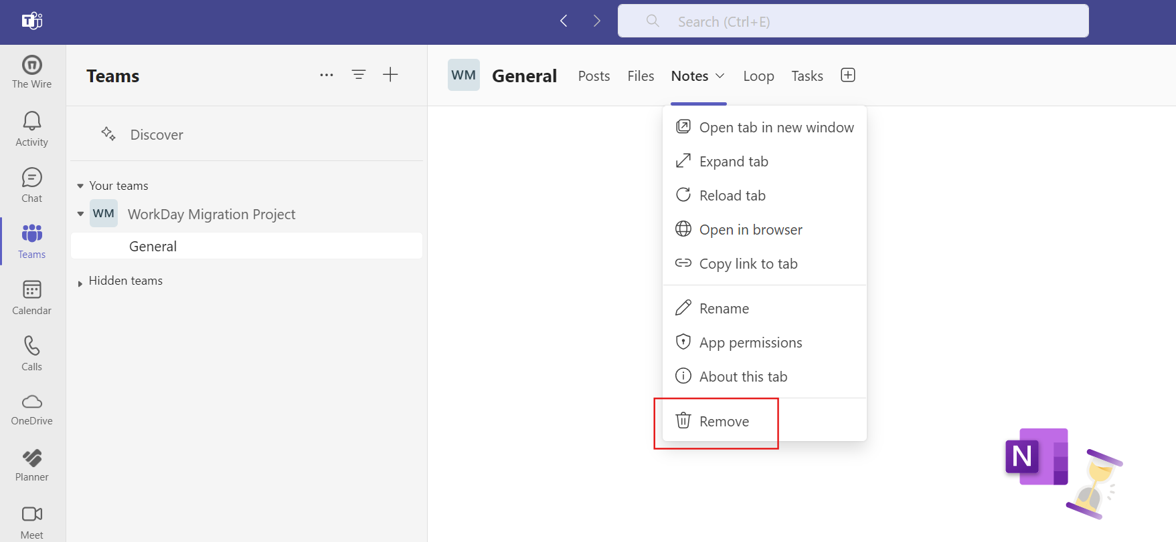
Task: Open Teams more options ellipsis
Action: tap(327, 75)
